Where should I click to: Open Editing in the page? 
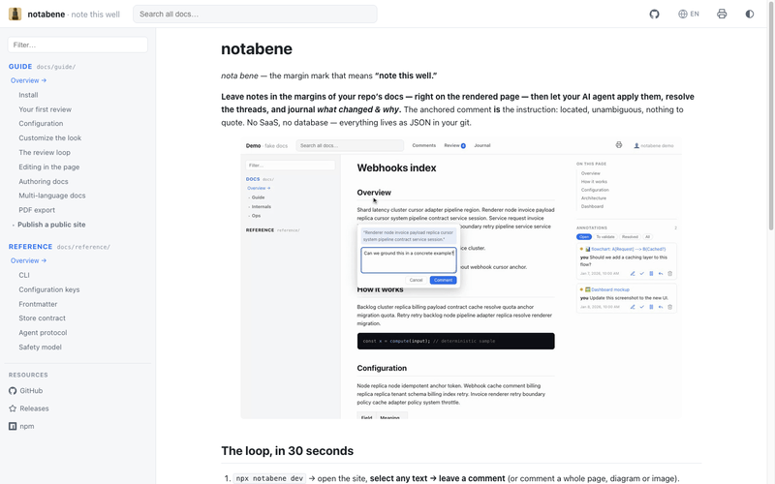pyautogui.click(x=49, y=166)
